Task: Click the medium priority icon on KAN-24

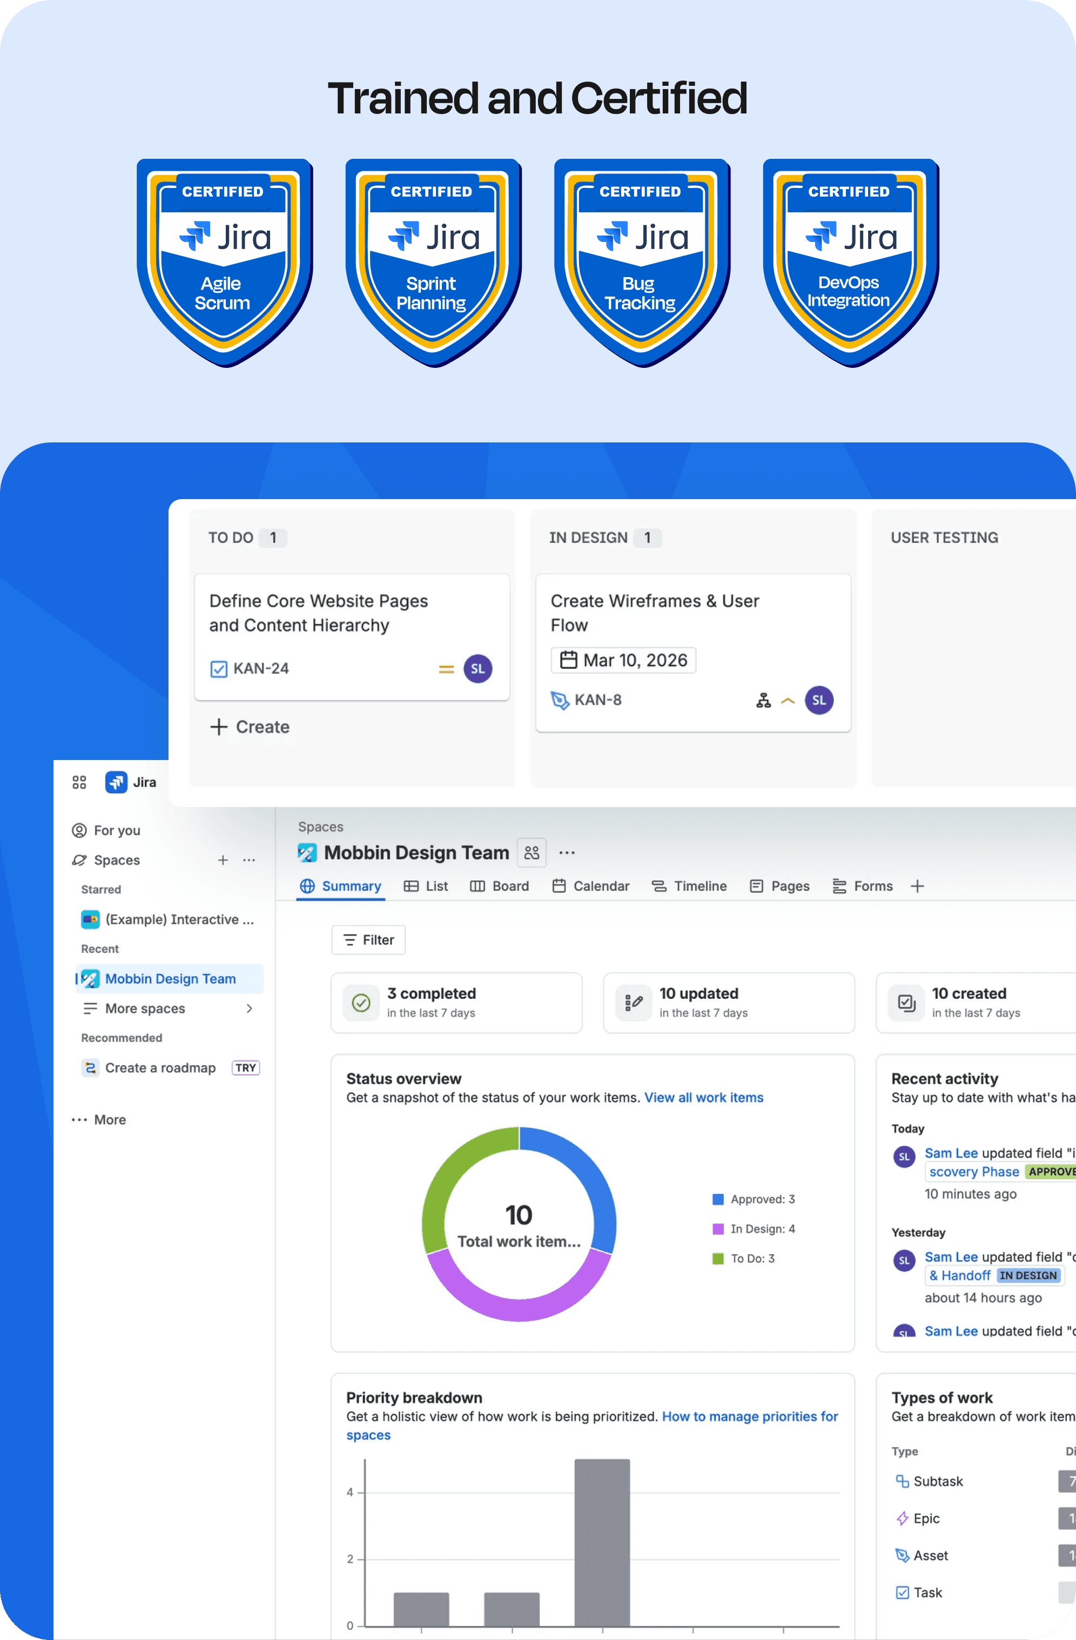Action: [446, 669]
